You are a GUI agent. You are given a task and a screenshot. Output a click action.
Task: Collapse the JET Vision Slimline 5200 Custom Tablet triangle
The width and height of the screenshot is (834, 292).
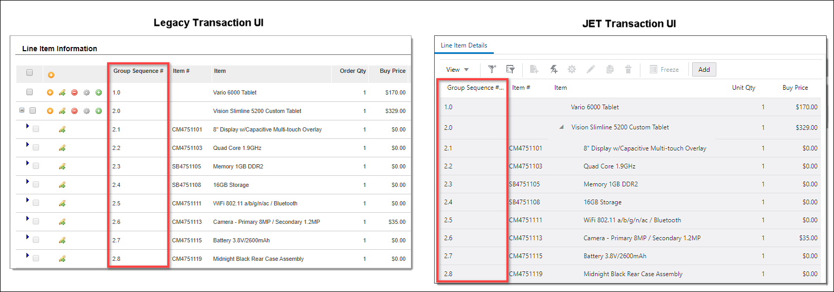point(561,127)
